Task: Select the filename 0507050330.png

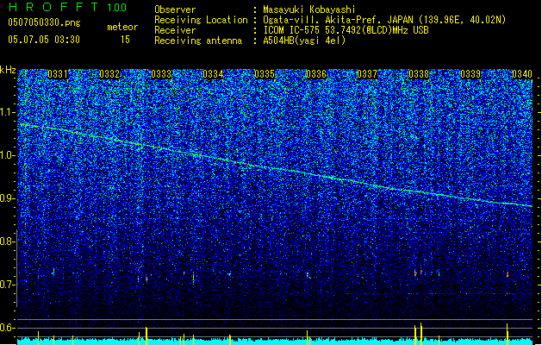Action: (44, 22)
